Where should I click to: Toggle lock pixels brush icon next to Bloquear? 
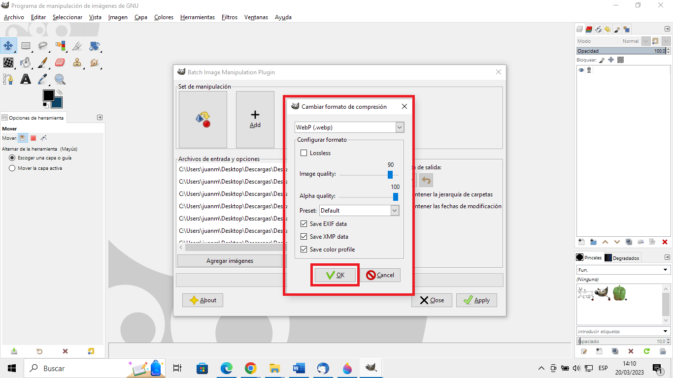click(602, 60)
